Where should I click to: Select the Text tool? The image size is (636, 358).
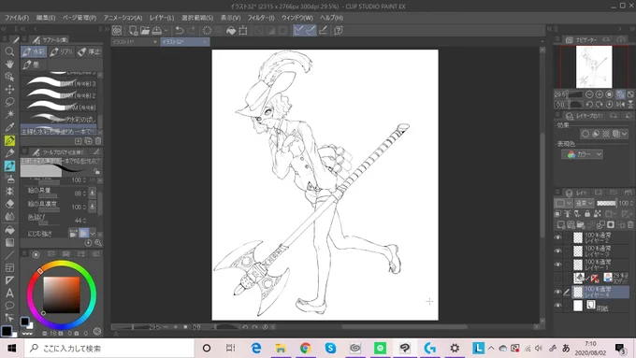point(9,293)
